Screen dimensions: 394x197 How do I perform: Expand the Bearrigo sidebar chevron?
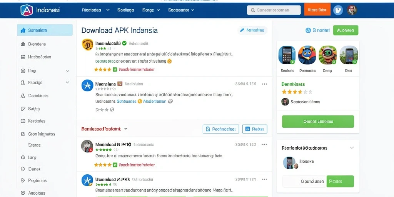(68, 82)
